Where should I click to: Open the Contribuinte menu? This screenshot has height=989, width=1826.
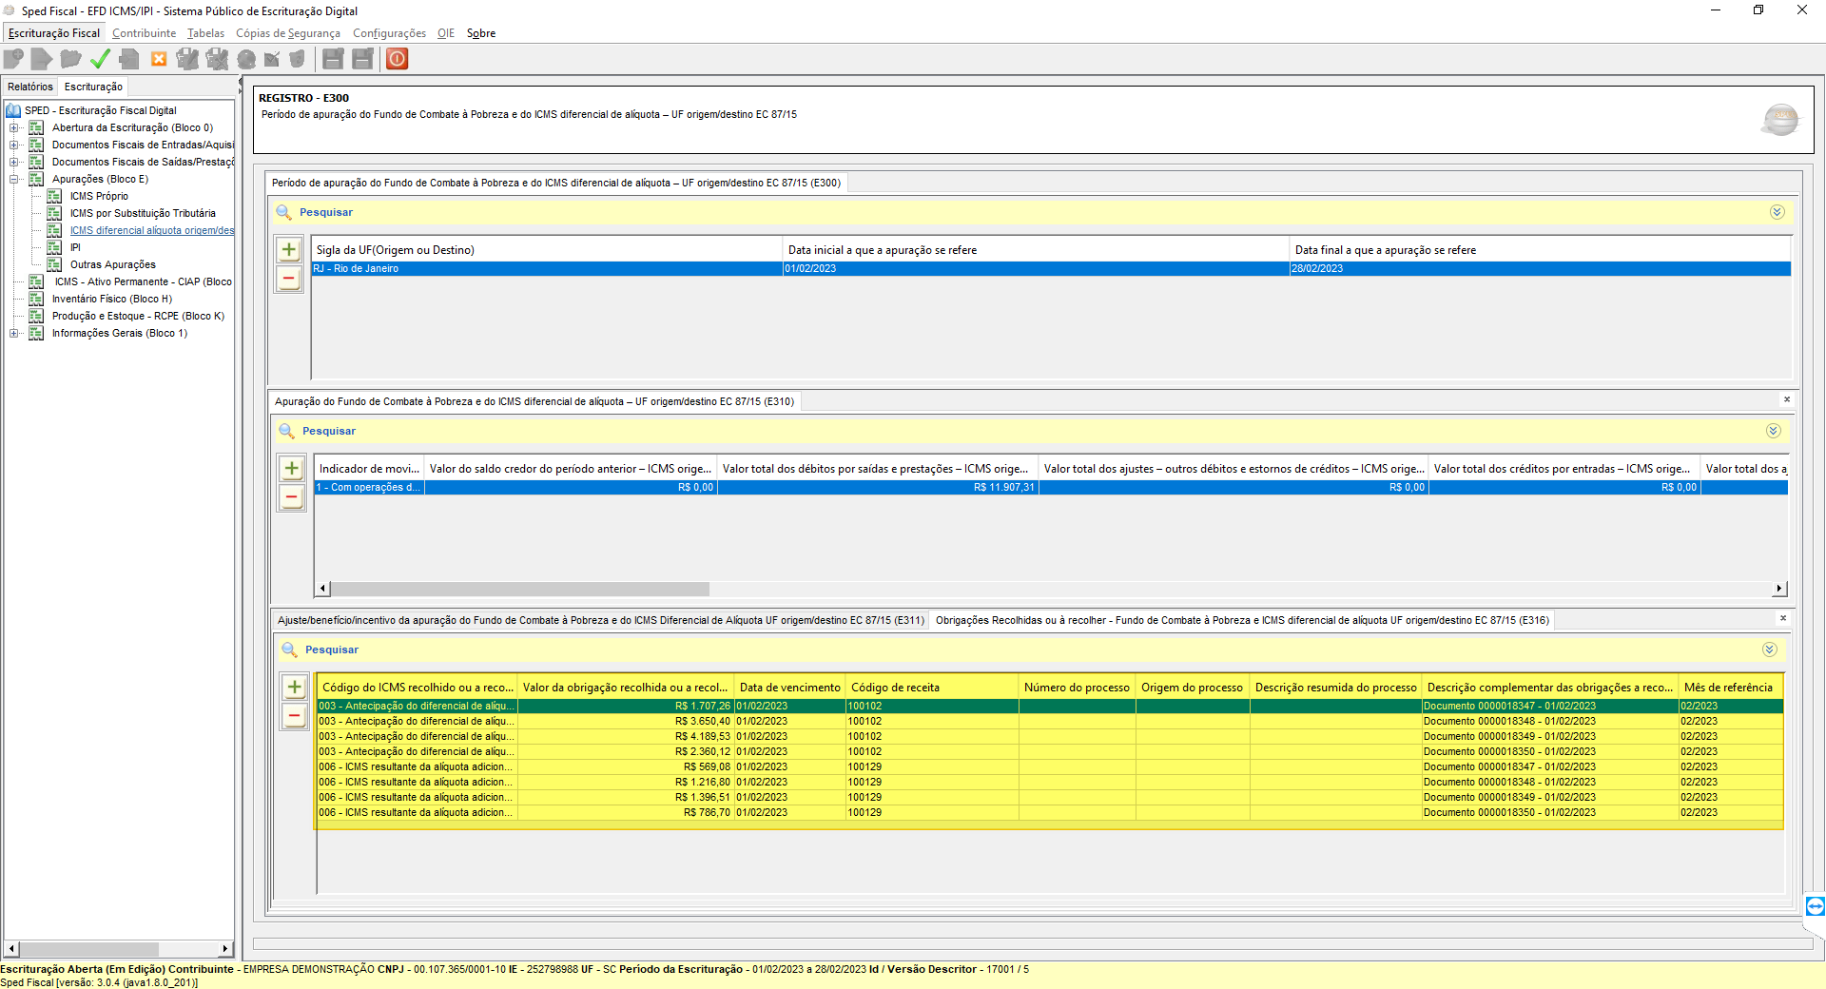pyautogui.click(x=144, y=33)
